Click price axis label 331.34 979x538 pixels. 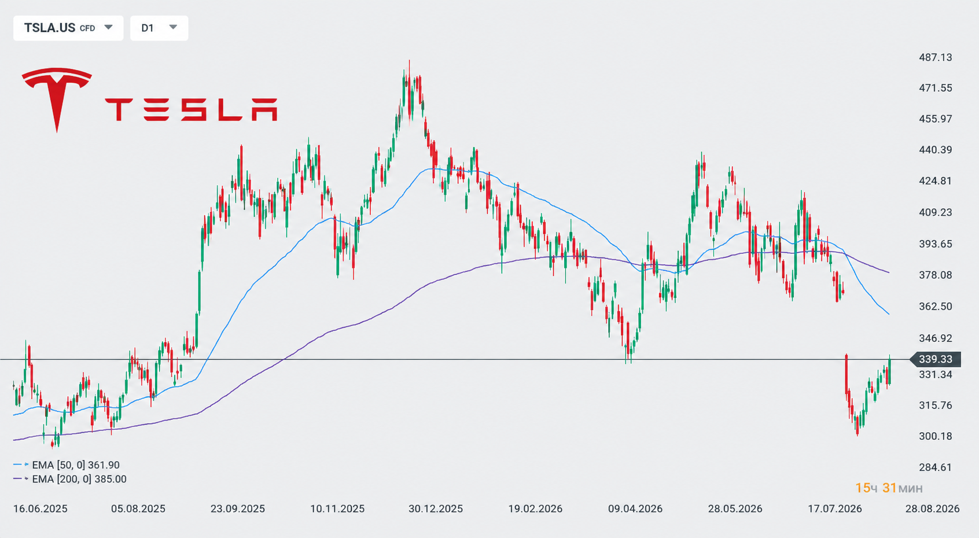point(936,374)
